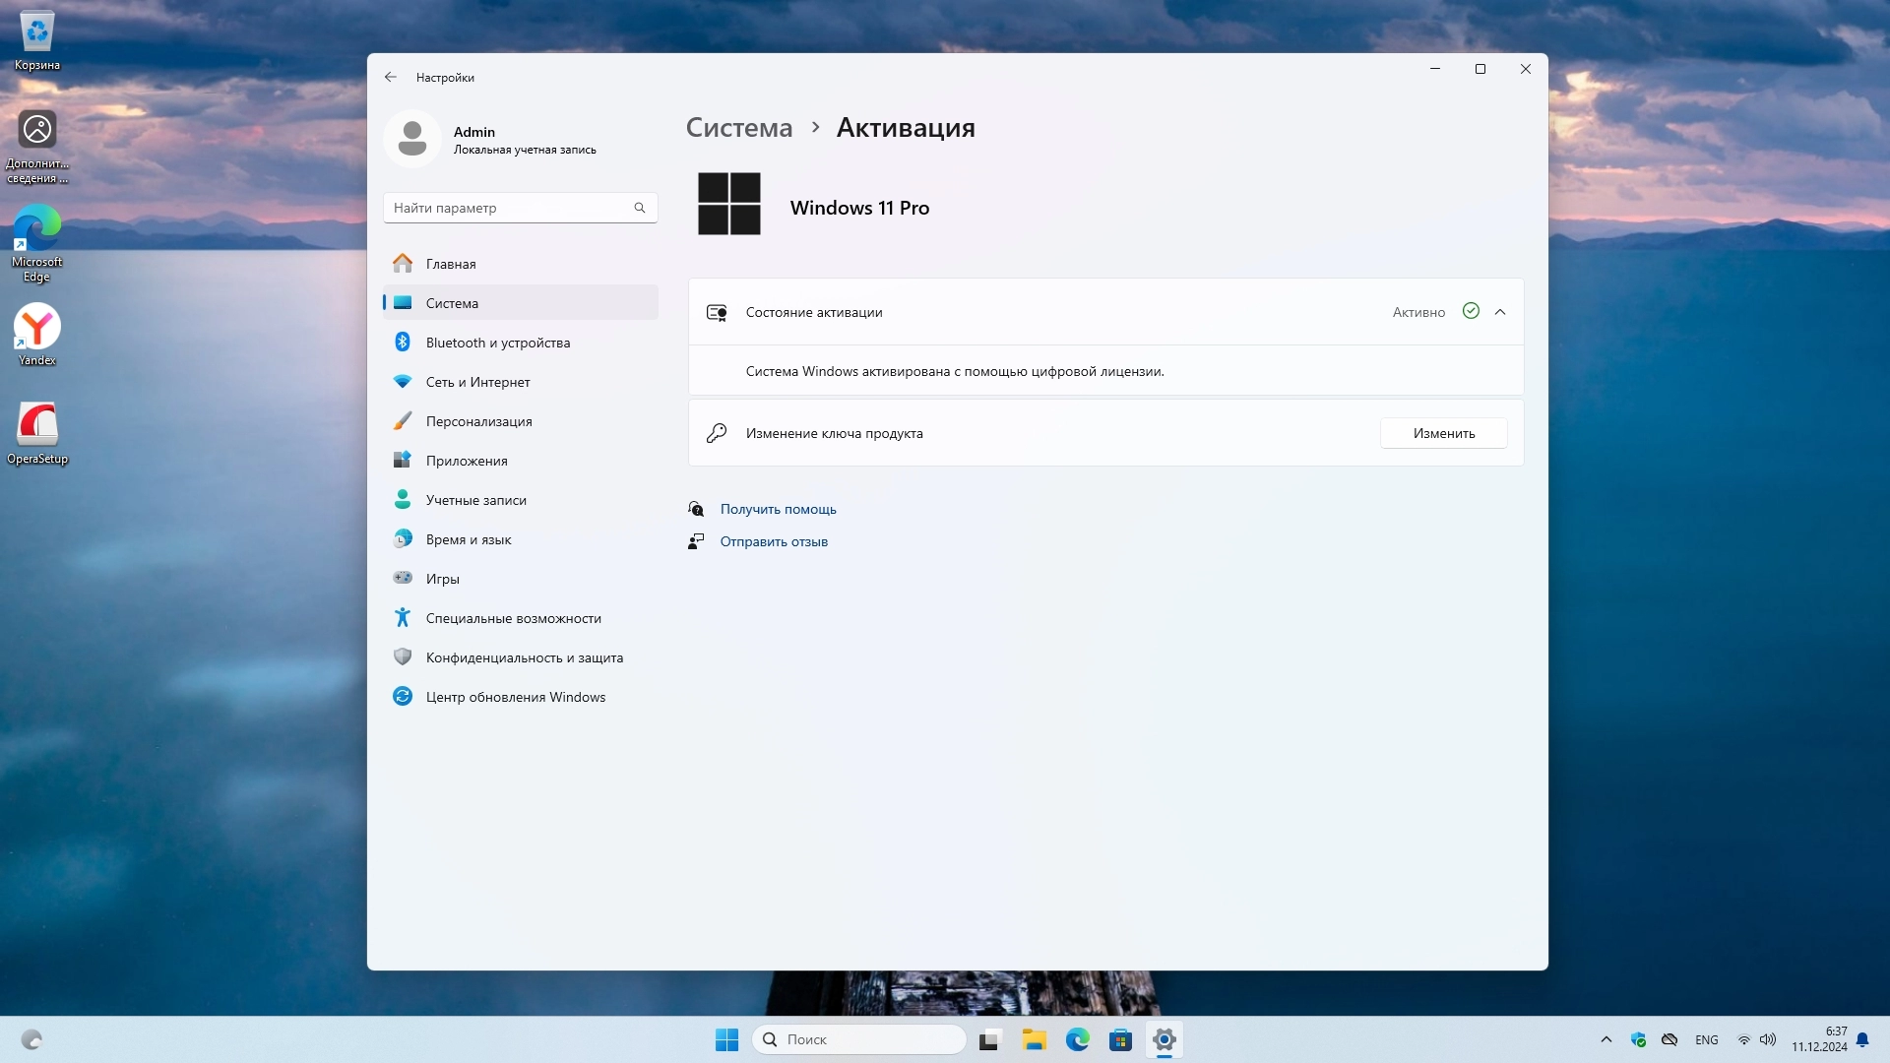This screenshot has width=1890, height=1063.
Task: Go to Конфиденциальность и защита
Action: click(x=524, y=657)
